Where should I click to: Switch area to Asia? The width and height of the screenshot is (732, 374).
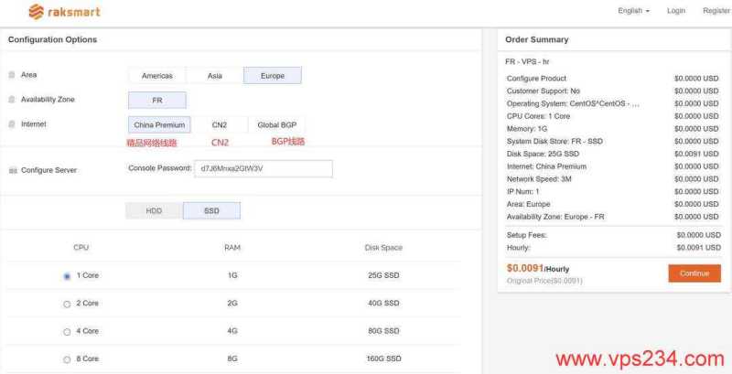point(215,76)
